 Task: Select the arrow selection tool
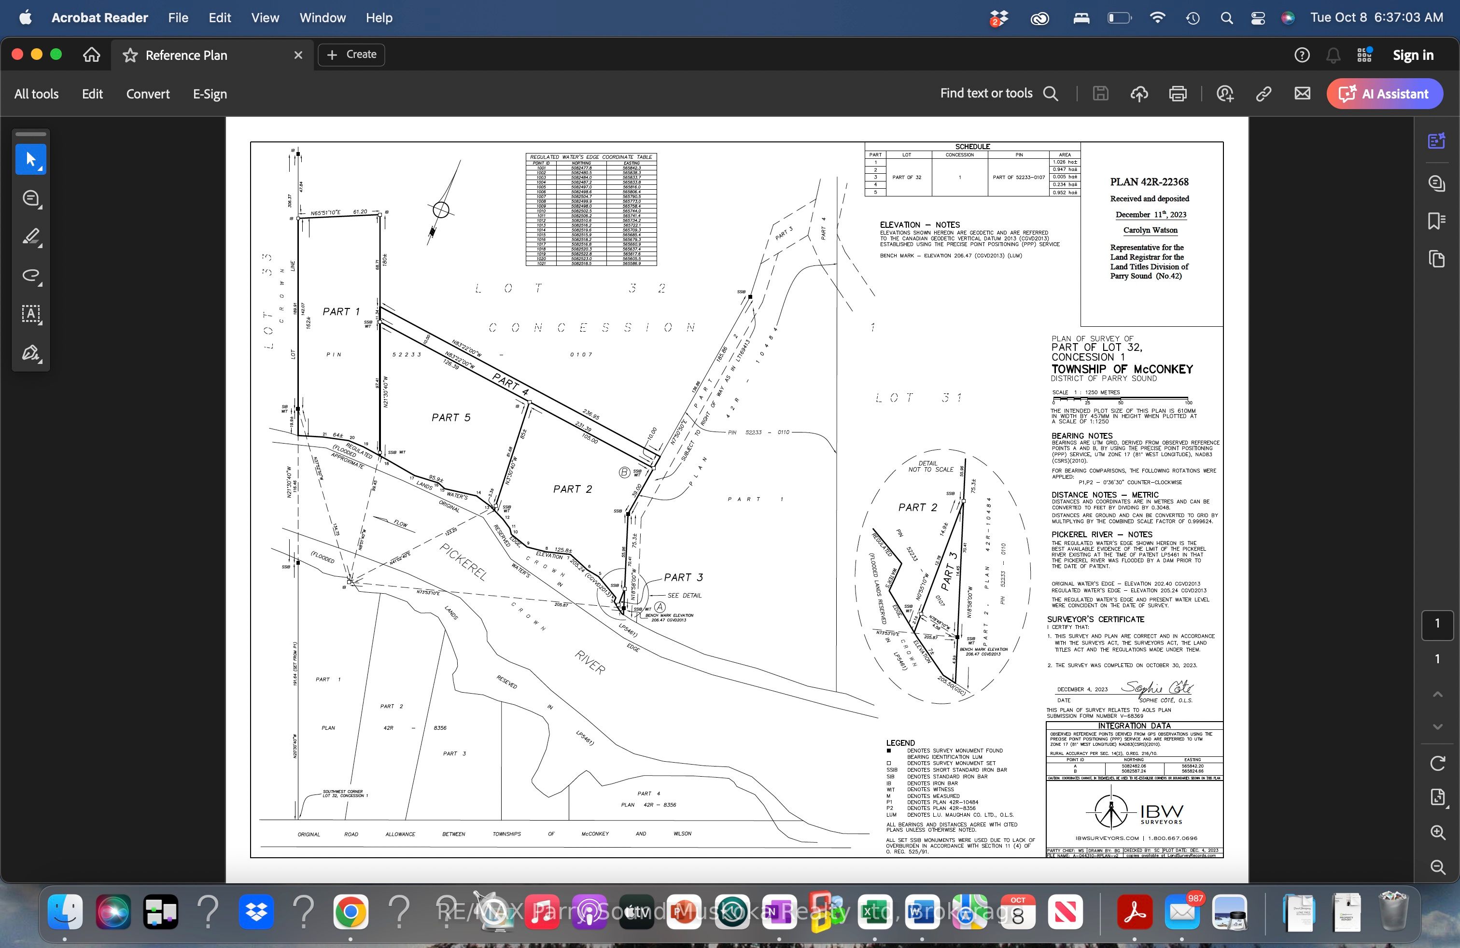31,159
